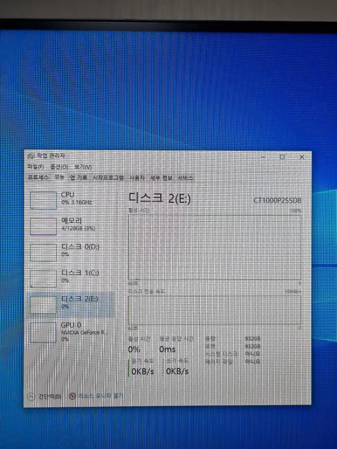Switch to the 사용자 tab
337x449 pixels.
point(137,178)
